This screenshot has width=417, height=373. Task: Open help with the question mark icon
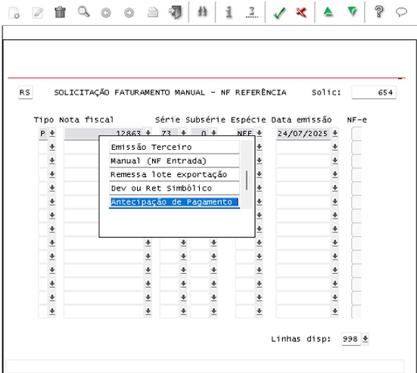click(x=379, y=12)
